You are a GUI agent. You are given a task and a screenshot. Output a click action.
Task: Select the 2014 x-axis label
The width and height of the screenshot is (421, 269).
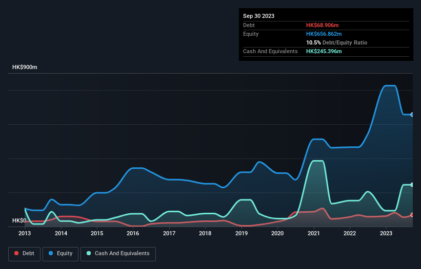pyautogui.click(x=61, y=233)
